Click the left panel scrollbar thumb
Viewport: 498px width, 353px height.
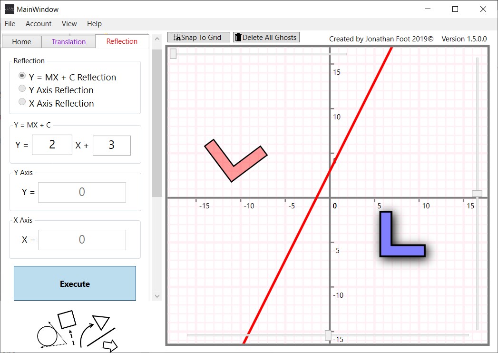pos(157,123)
